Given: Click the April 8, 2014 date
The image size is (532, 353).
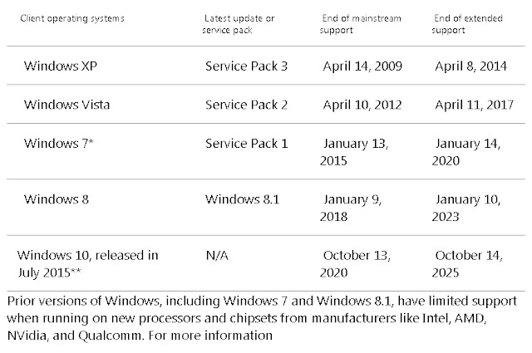Looking at the screenshot, I should tap(471, 66).
